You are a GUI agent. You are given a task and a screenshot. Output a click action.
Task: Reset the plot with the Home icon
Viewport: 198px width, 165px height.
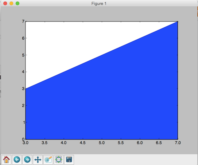[x=6, y=160]
